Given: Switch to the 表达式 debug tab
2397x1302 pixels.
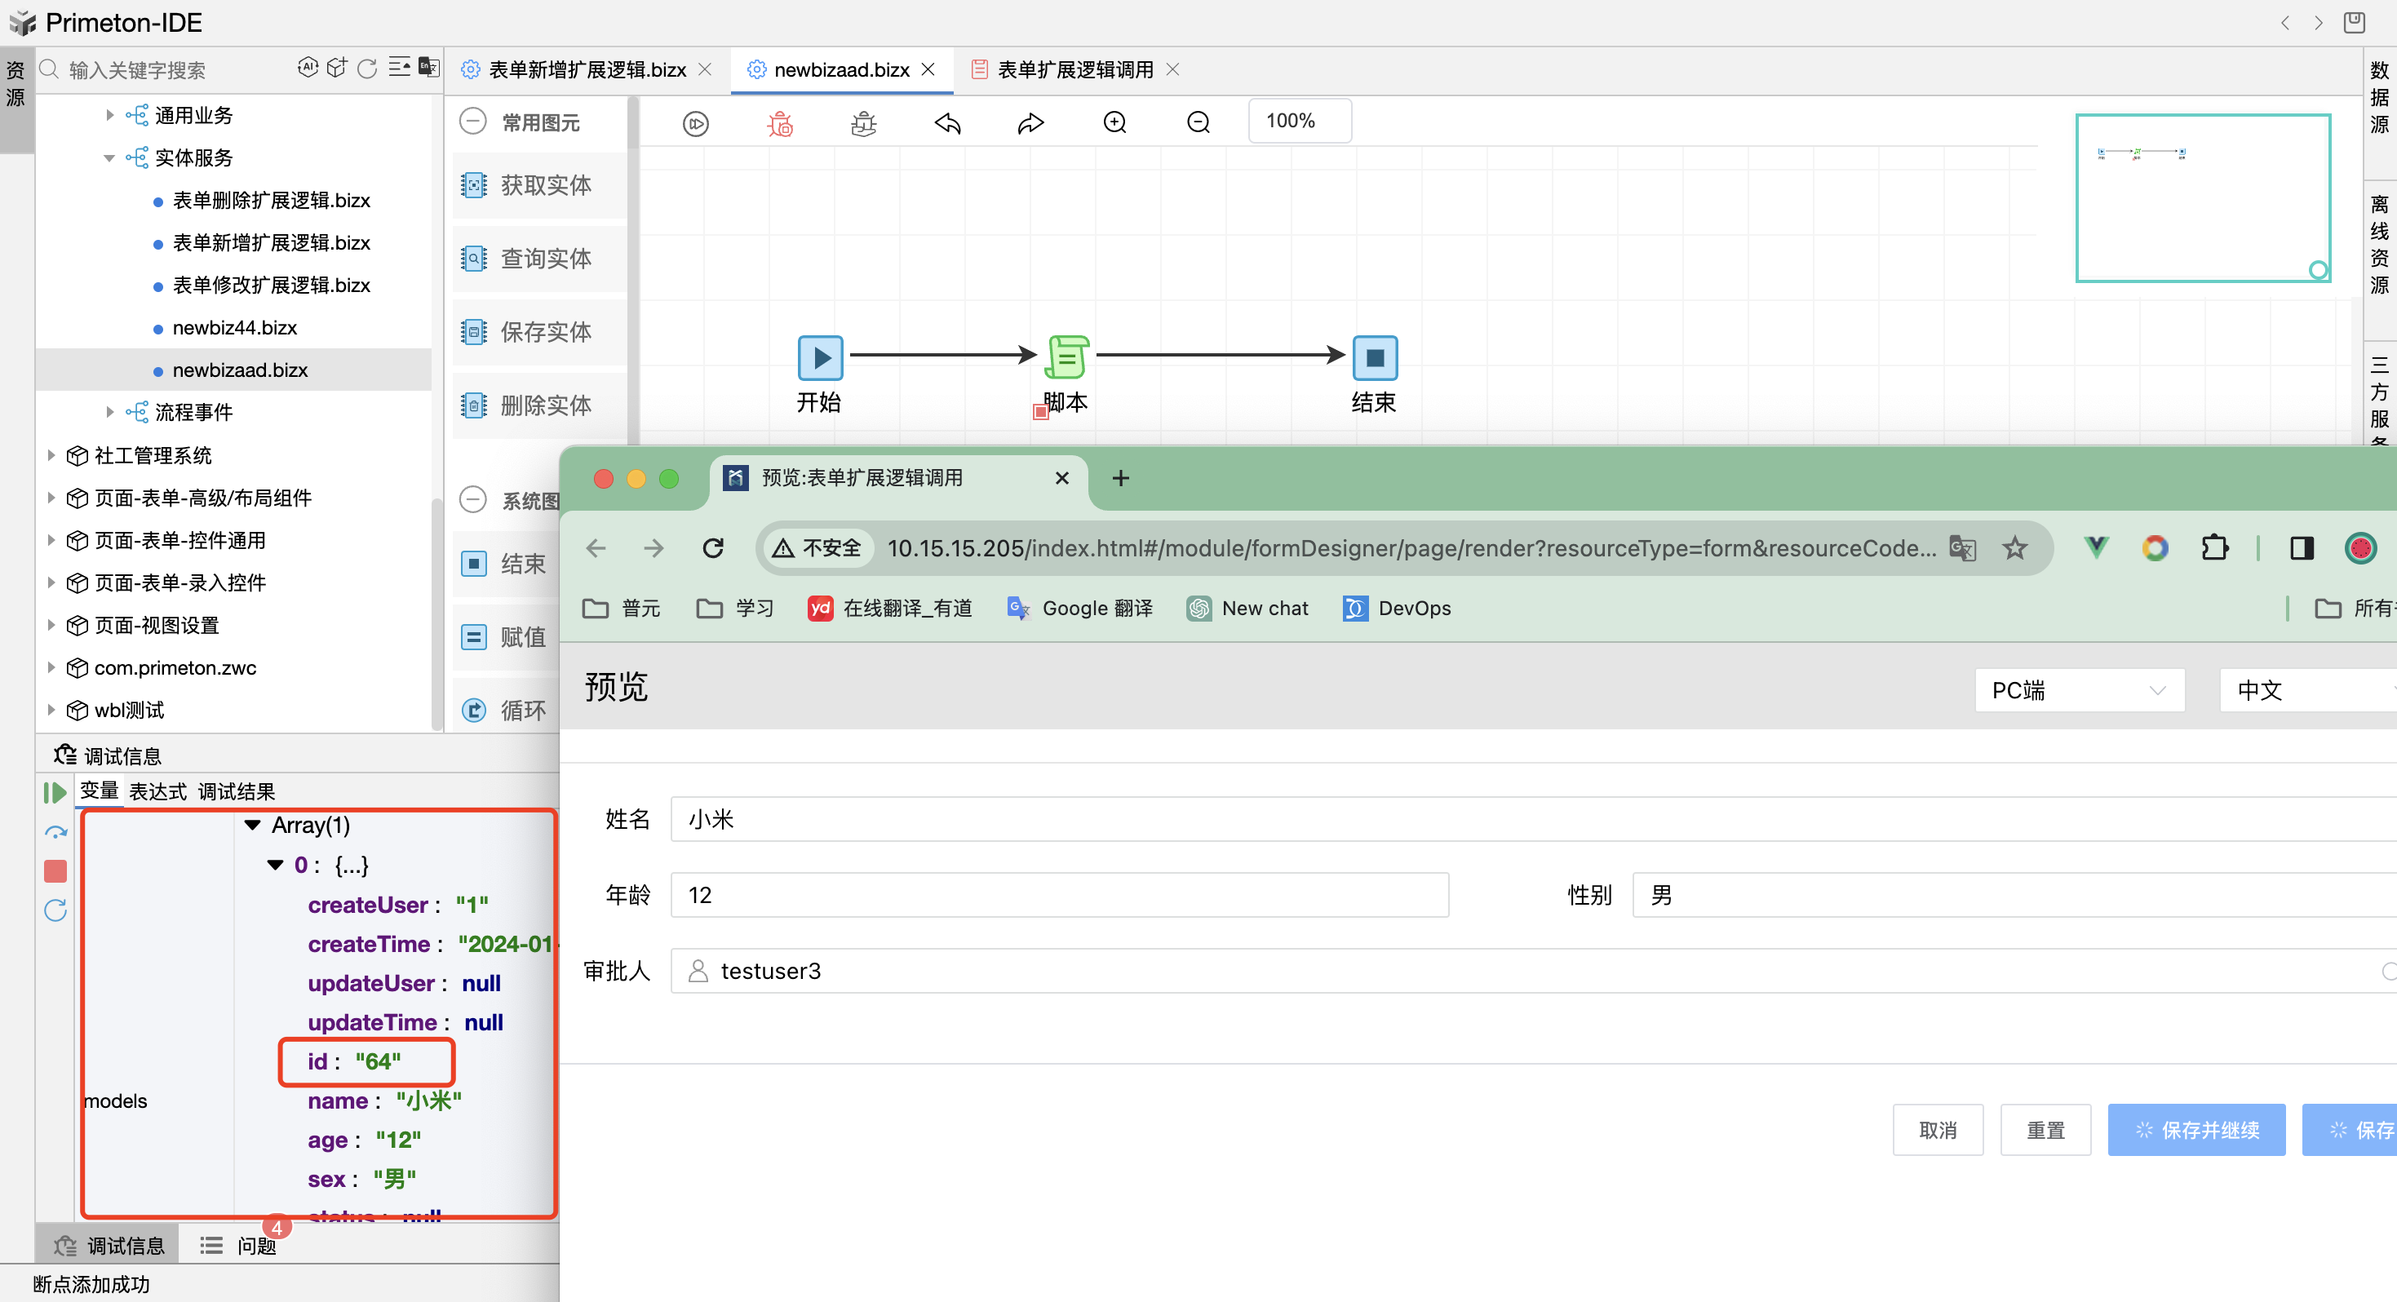Looking at the screenshot, I should pos(157,791).
